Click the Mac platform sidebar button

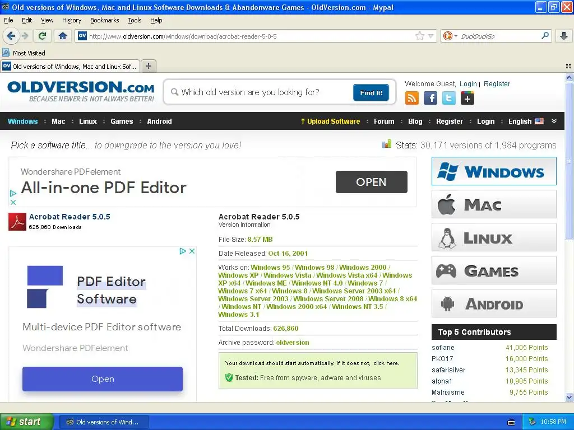coord(494,204)
